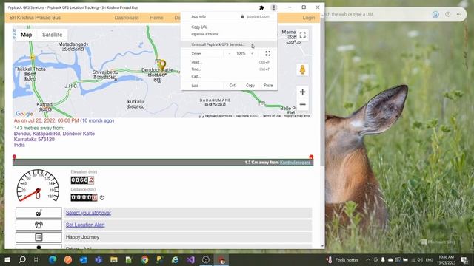Image resolution: width=474 pixels, height=266 pixels.
Task: Click the Google logo on the map
Action: 24,114
